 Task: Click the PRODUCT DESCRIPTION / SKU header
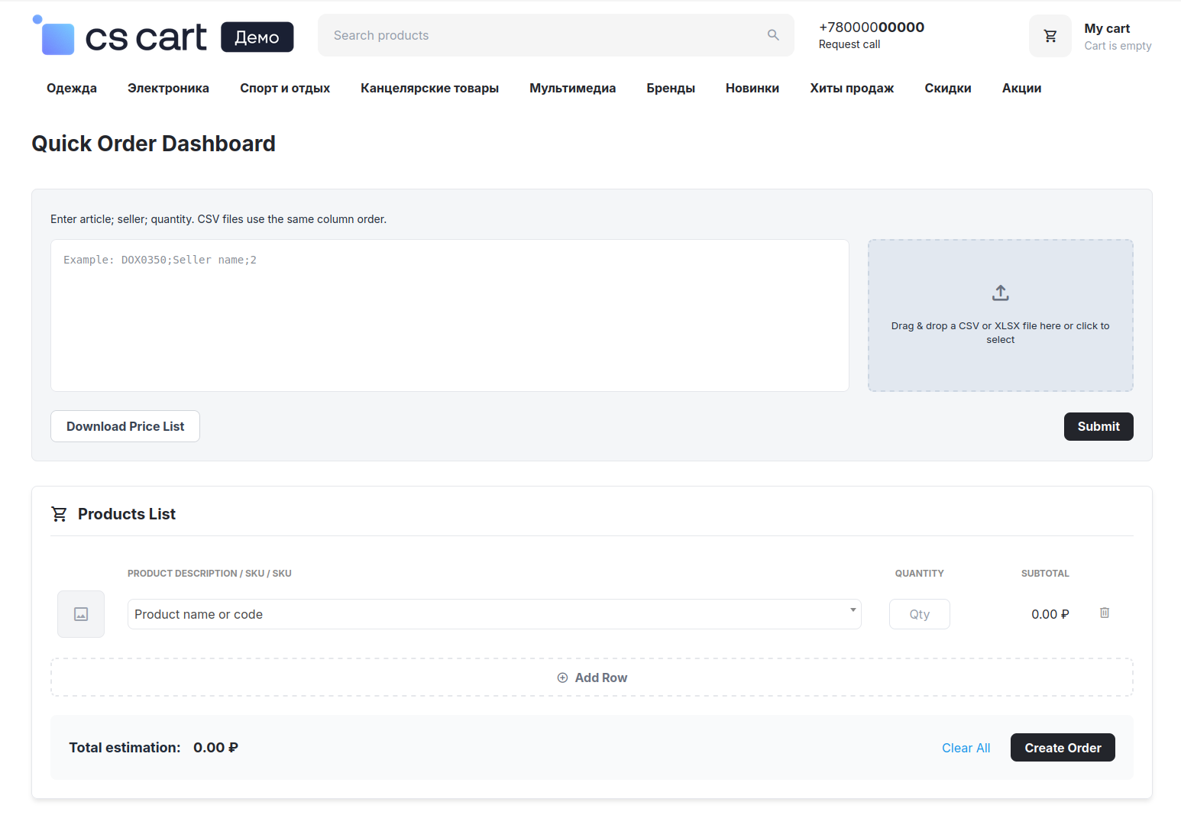(209, 574)
